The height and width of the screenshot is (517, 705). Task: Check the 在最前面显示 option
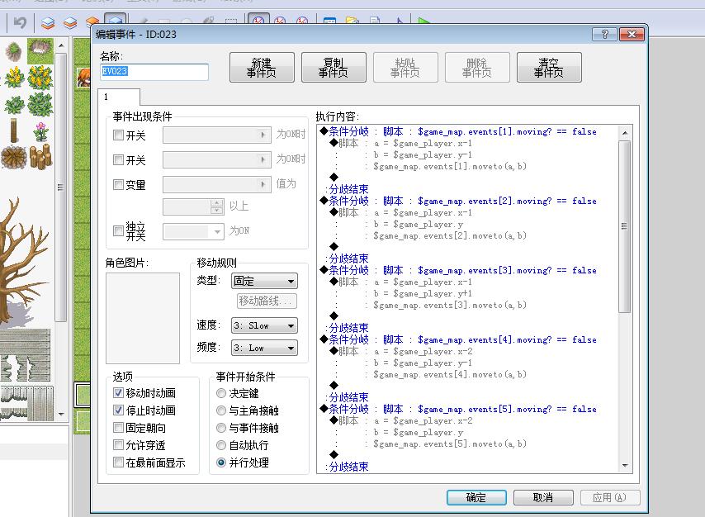coord(118,462)
